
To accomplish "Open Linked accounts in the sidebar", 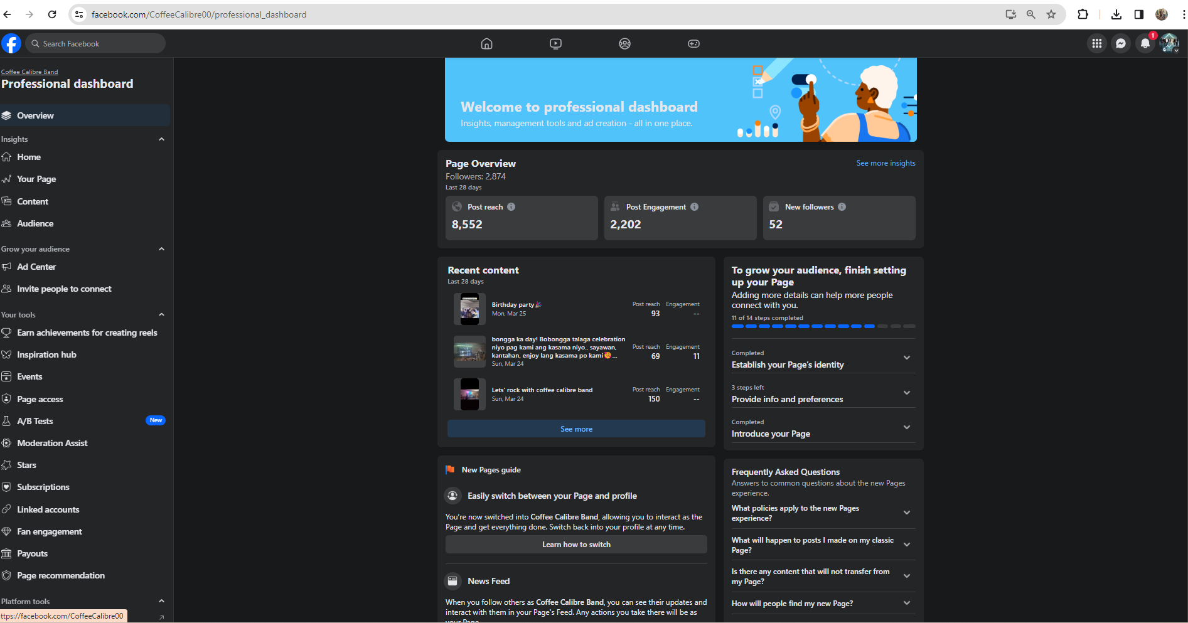I will coord(85,509).
